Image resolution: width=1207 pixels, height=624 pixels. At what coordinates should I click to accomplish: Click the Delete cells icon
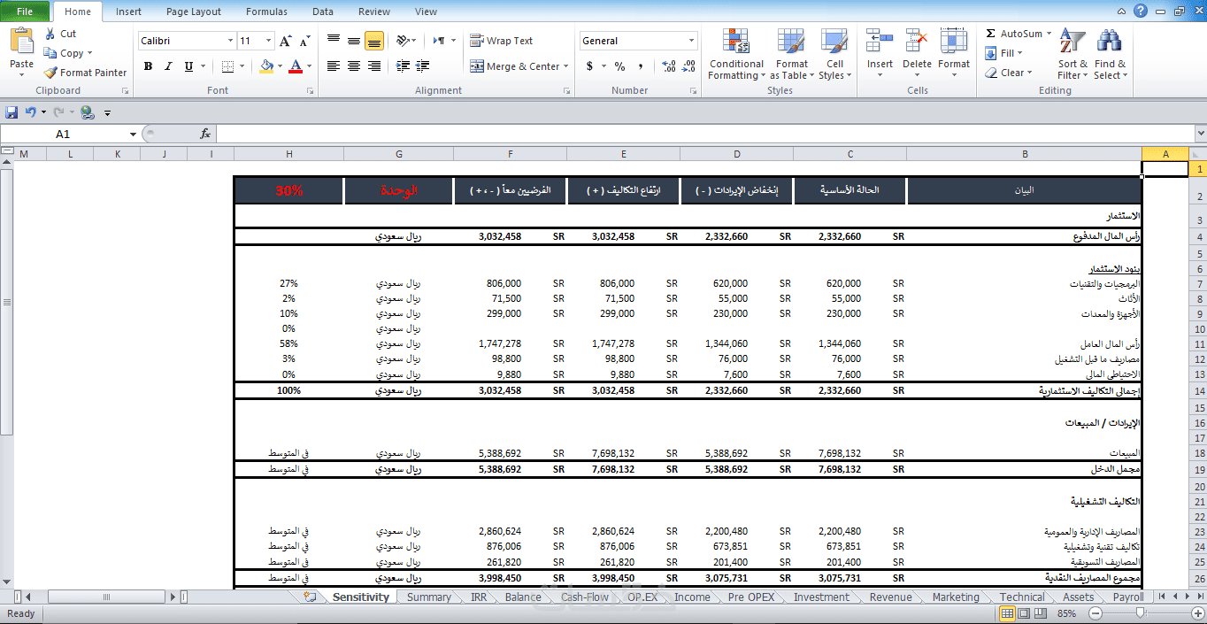point(917,42)
